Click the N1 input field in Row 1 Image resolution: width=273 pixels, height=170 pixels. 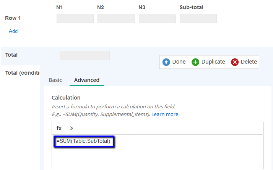(75, 18)
